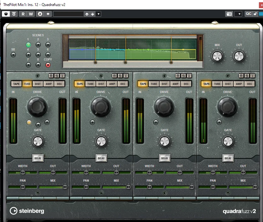This screenshot has width=263, height=222.
Task: Click the camera plug-in picture icon
Action: click(229, 14)
